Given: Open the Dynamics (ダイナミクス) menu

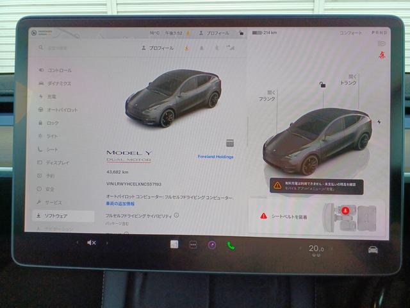Looking at the screenshot, I should click(x=55, y=83).
